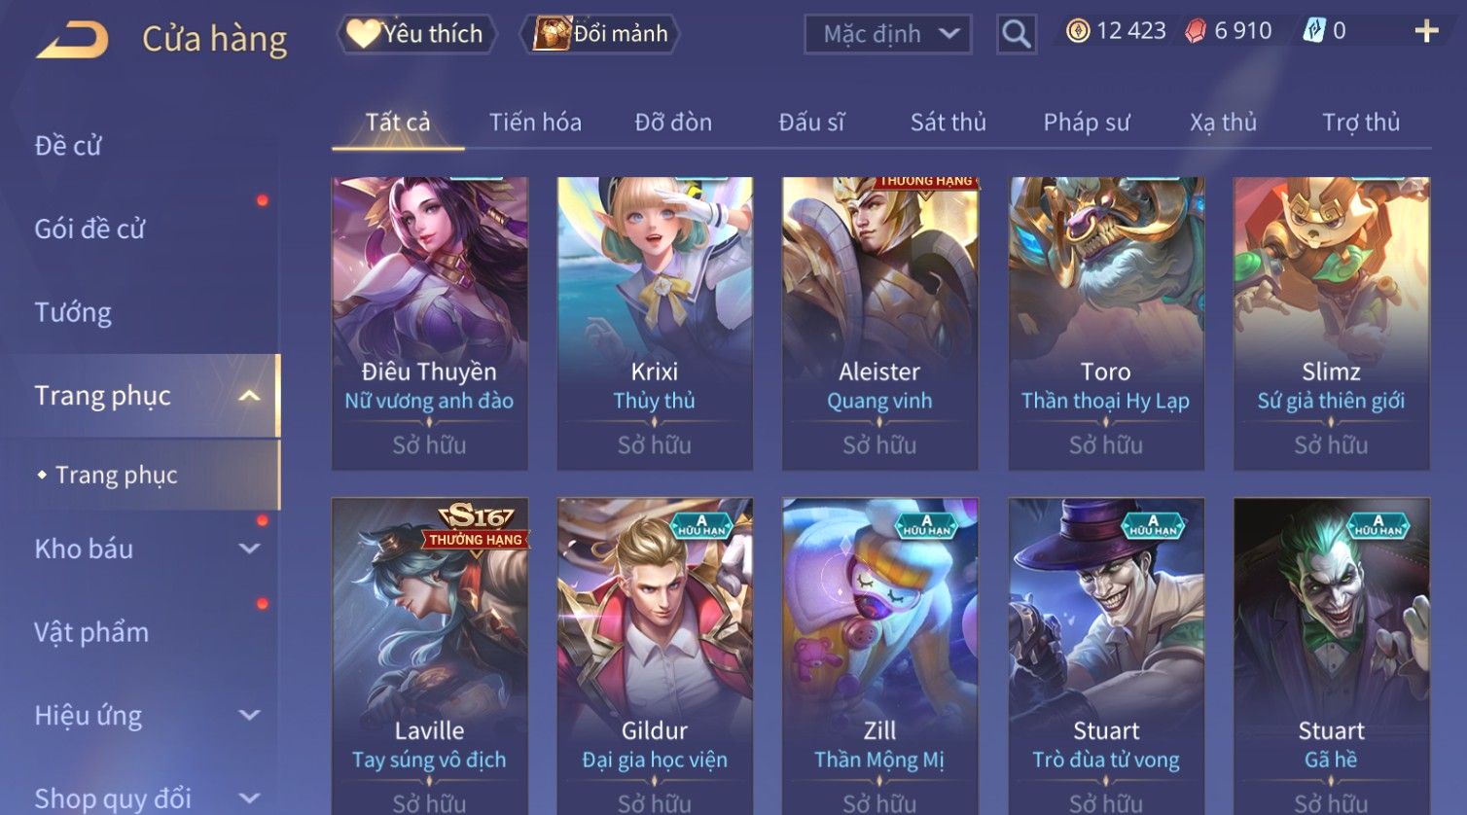Viewport: 1467px width, 815px height.
Task: Open the Mặc định sort dropdown
Action: pos(888,34)
